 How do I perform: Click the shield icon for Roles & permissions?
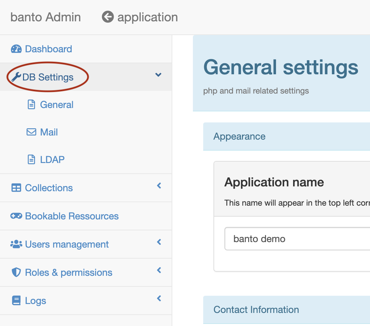click(17, 272)
